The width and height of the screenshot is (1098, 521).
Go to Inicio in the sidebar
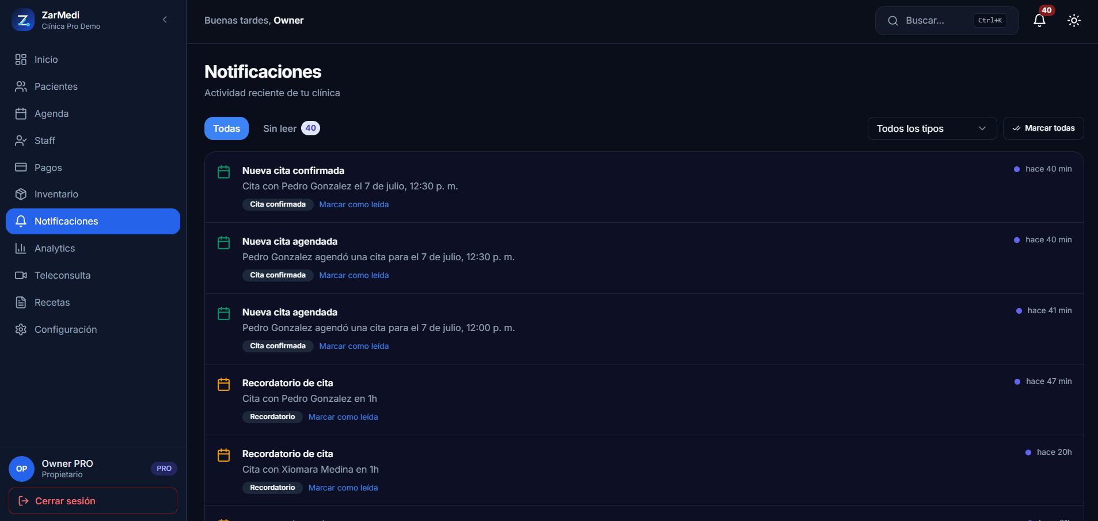coord(93,59)
